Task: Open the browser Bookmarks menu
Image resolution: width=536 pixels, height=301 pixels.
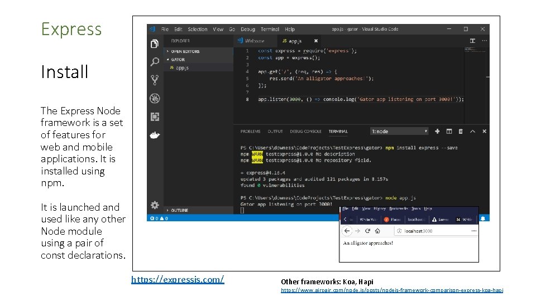Action: pos(398,208)
